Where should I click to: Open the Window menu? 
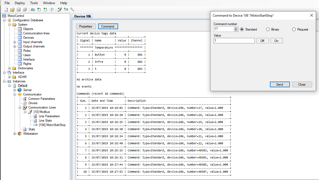[x=49, y=3]
